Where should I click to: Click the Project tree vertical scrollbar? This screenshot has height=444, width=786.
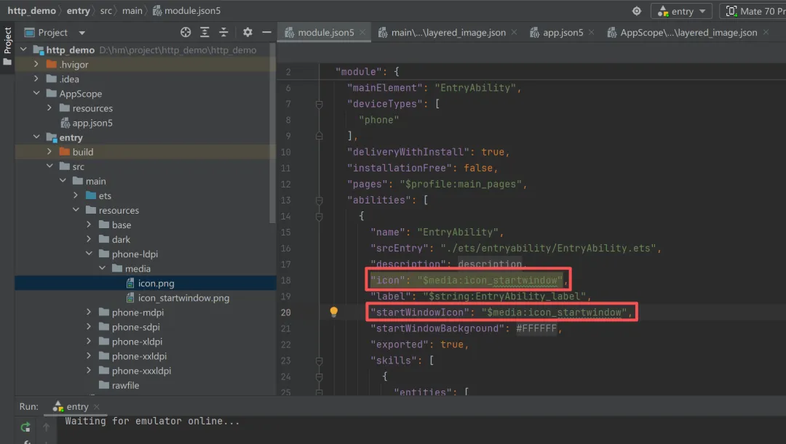tap(272, 133)
